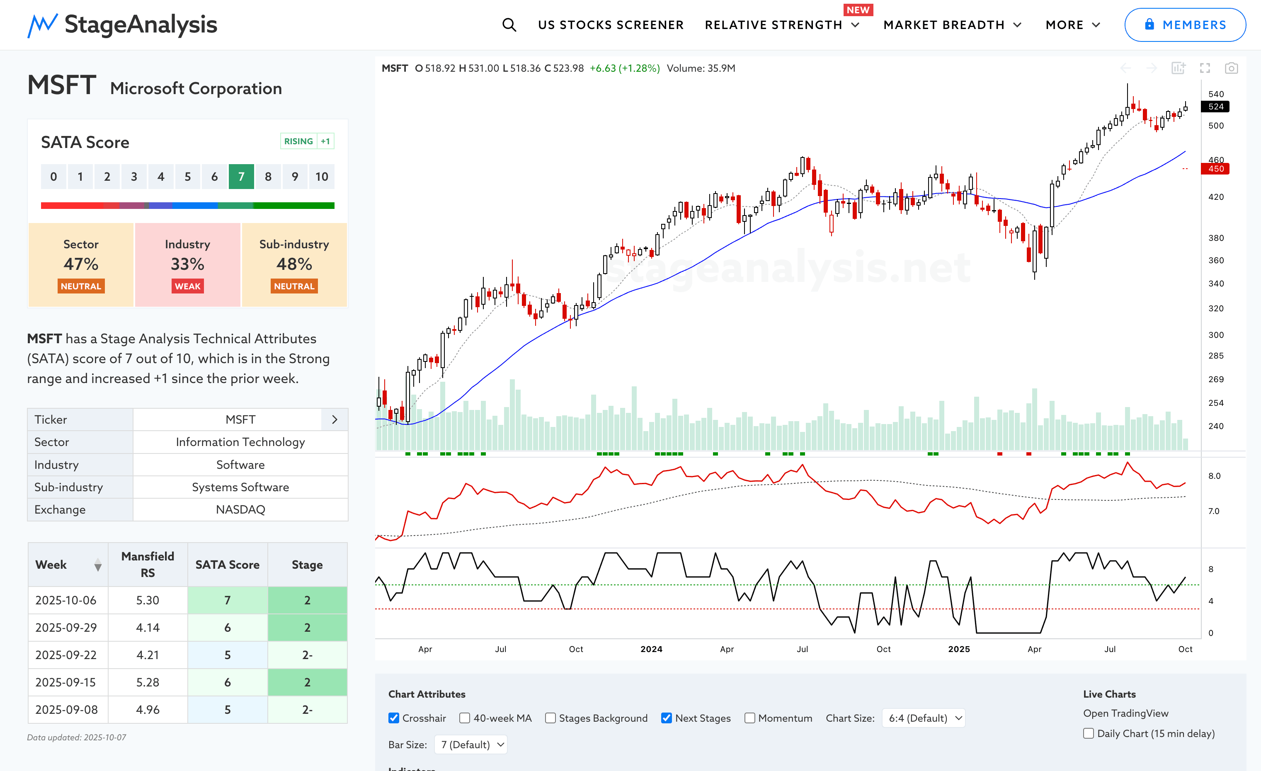The width and height of the screenshot is (1261, 771).
Task: Click the Members button
Action: 1185,24
